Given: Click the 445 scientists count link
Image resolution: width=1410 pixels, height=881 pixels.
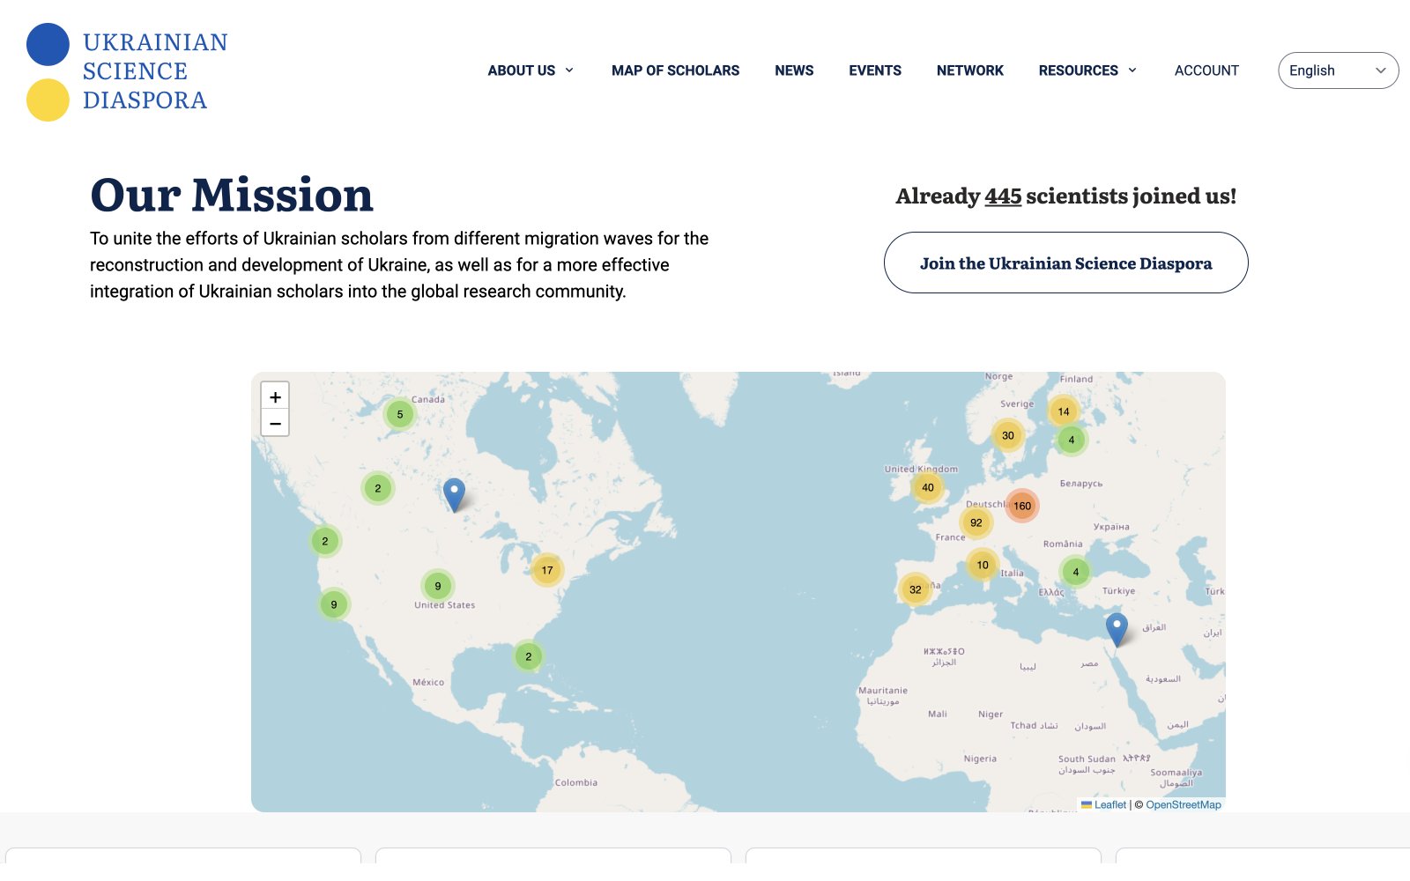Looking at the screenshot, I should click(1003, 196).
